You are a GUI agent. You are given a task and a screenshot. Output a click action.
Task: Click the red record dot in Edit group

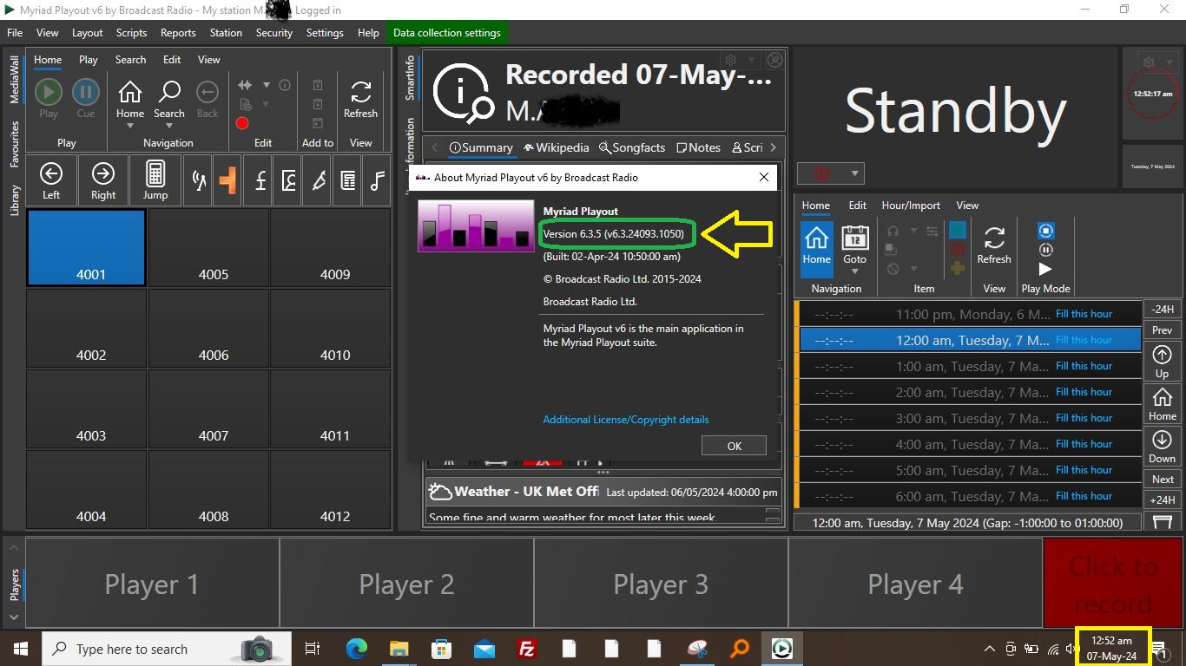pyautogui.click(x=242, y=123)
